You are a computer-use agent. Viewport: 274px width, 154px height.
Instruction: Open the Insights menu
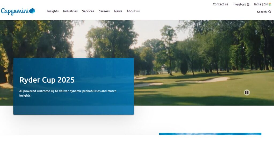53,11
